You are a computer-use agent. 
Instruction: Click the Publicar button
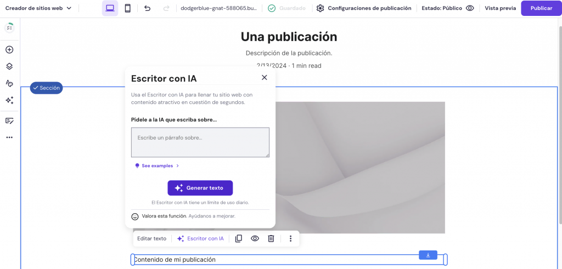point(541,8)
